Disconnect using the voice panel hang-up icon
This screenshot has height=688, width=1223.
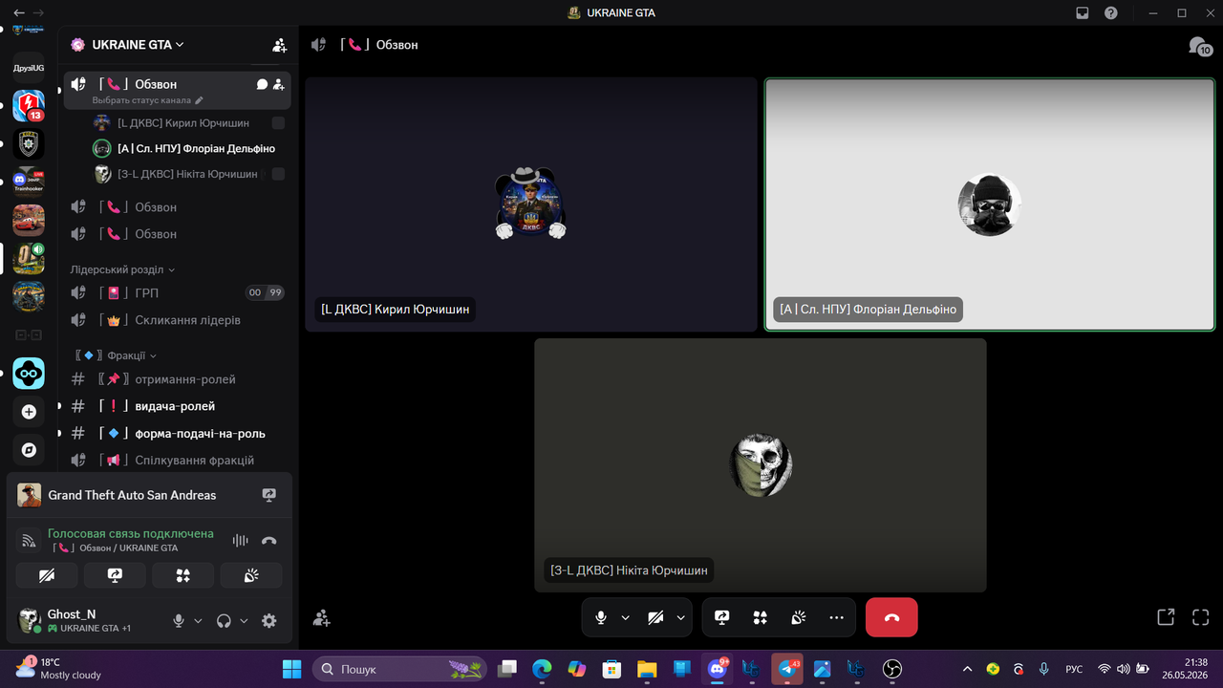coord(269,541)
